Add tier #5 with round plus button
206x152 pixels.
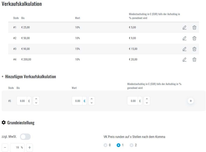coord(191,101)
